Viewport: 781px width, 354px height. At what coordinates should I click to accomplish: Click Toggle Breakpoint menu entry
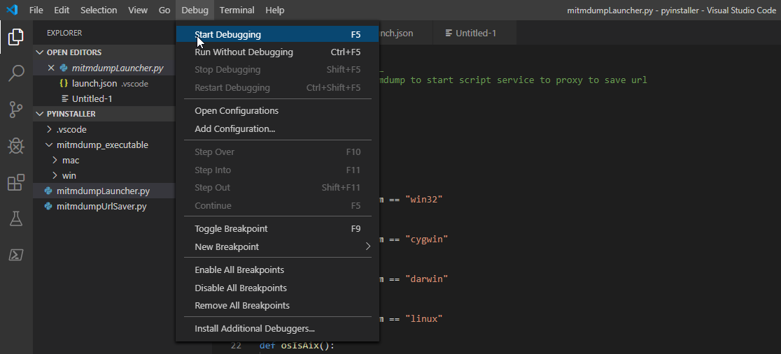point(231,228)
